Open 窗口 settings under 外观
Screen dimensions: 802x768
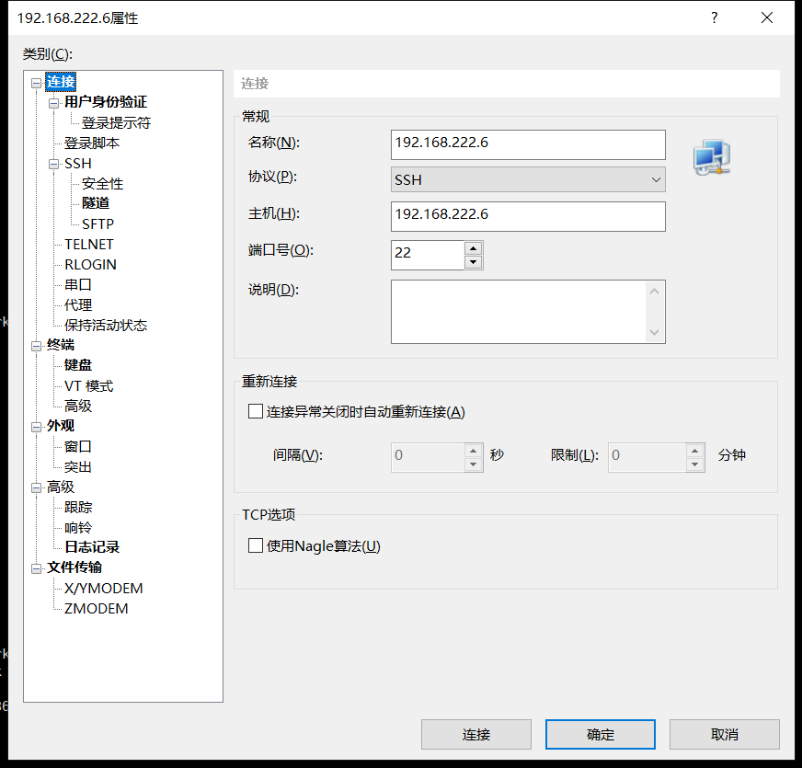pos(78,446)
